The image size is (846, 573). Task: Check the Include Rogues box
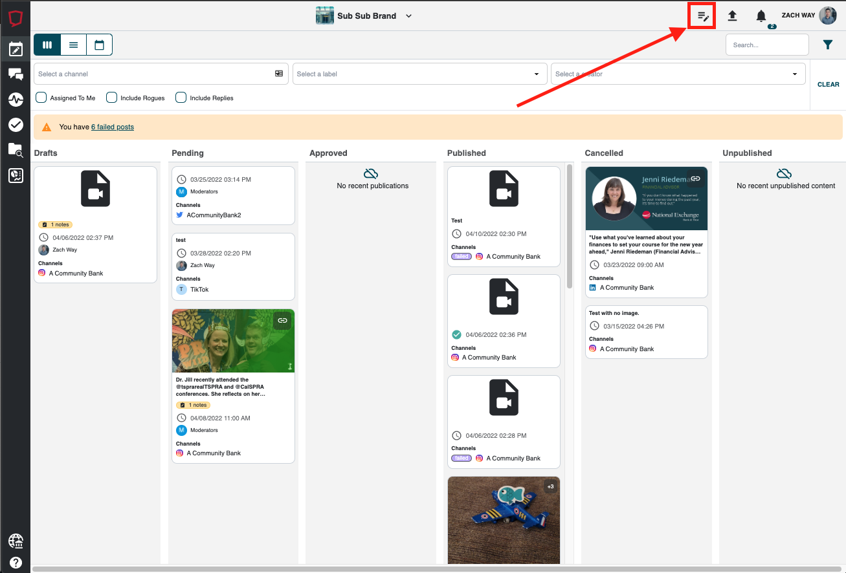[111, 98]
